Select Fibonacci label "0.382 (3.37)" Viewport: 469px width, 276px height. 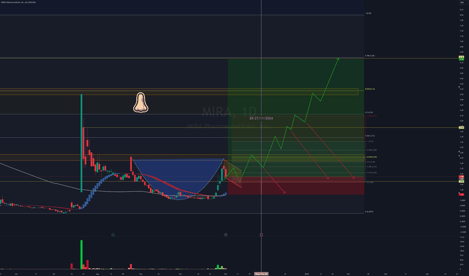[370, 136]
